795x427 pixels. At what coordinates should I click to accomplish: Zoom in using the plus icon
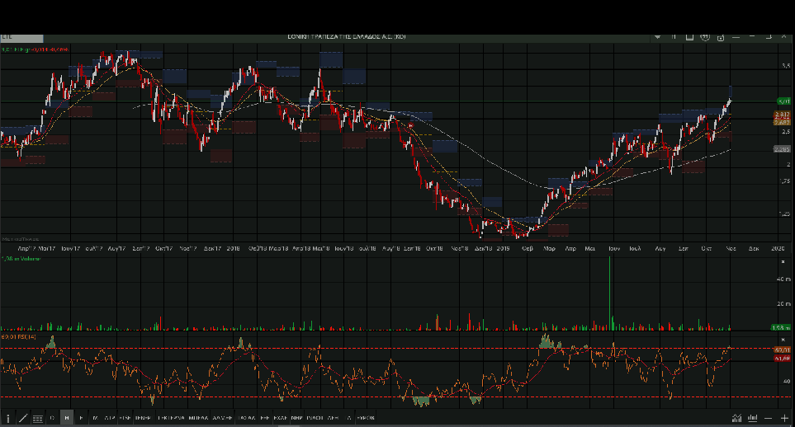(x=784, y=419)
